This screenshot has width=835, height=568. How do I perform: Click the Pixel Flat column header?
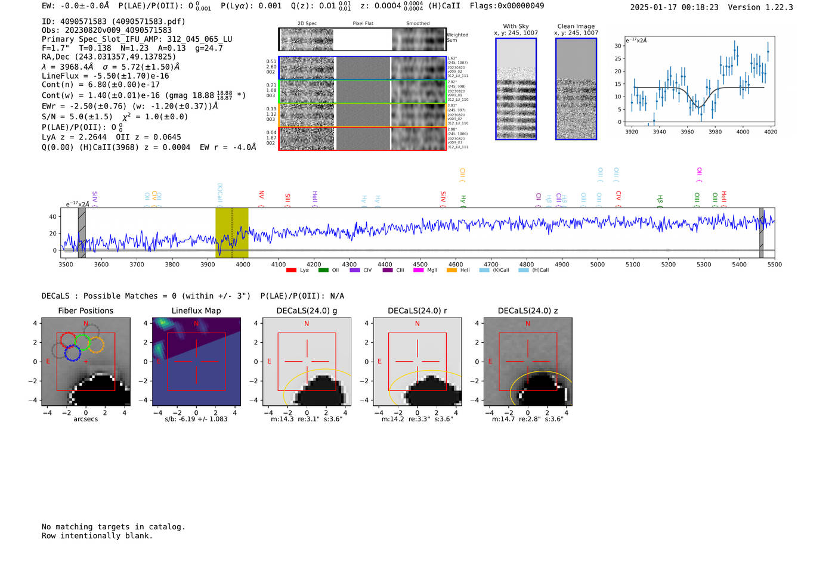pos(363,24)
